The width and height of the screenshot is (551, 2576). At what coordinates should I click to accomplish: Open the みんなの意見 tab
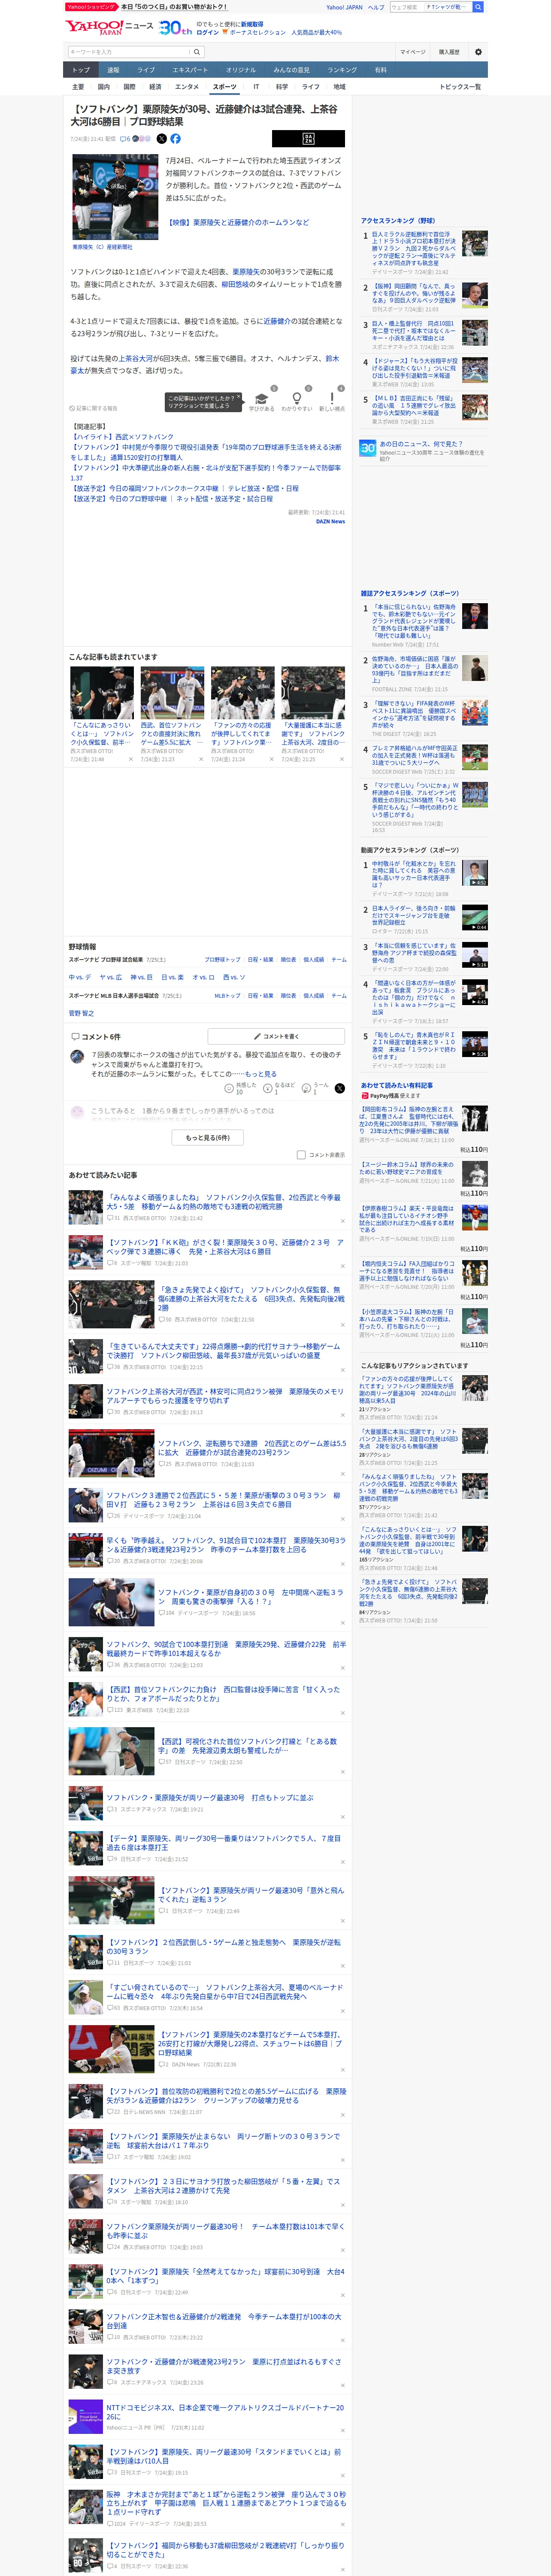(x=292, y=70)
